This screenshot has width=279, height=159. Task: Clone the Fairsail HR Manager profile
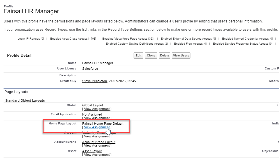click(x=151, y=56)
